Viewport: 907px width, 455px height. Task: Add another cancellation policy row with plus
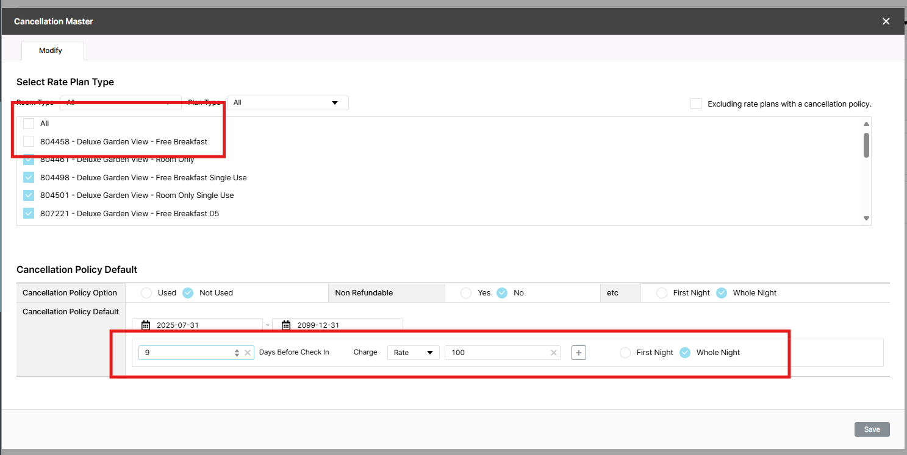[x=579, y=353]
